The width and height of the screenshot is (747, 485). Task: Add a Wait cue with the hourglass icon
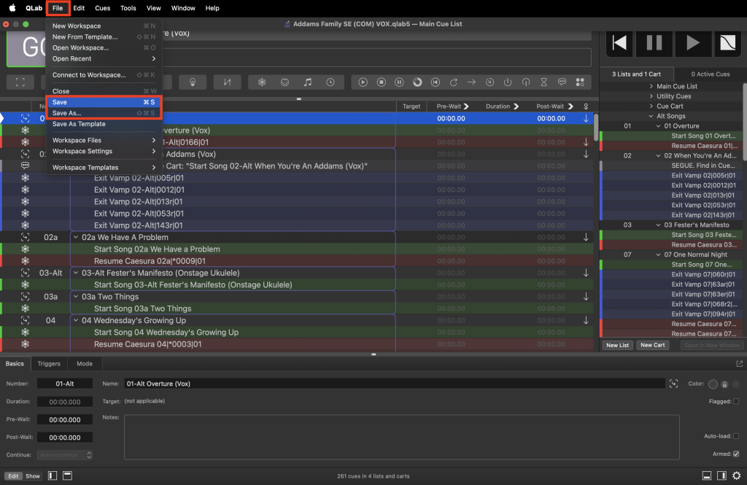pos(544,82)
